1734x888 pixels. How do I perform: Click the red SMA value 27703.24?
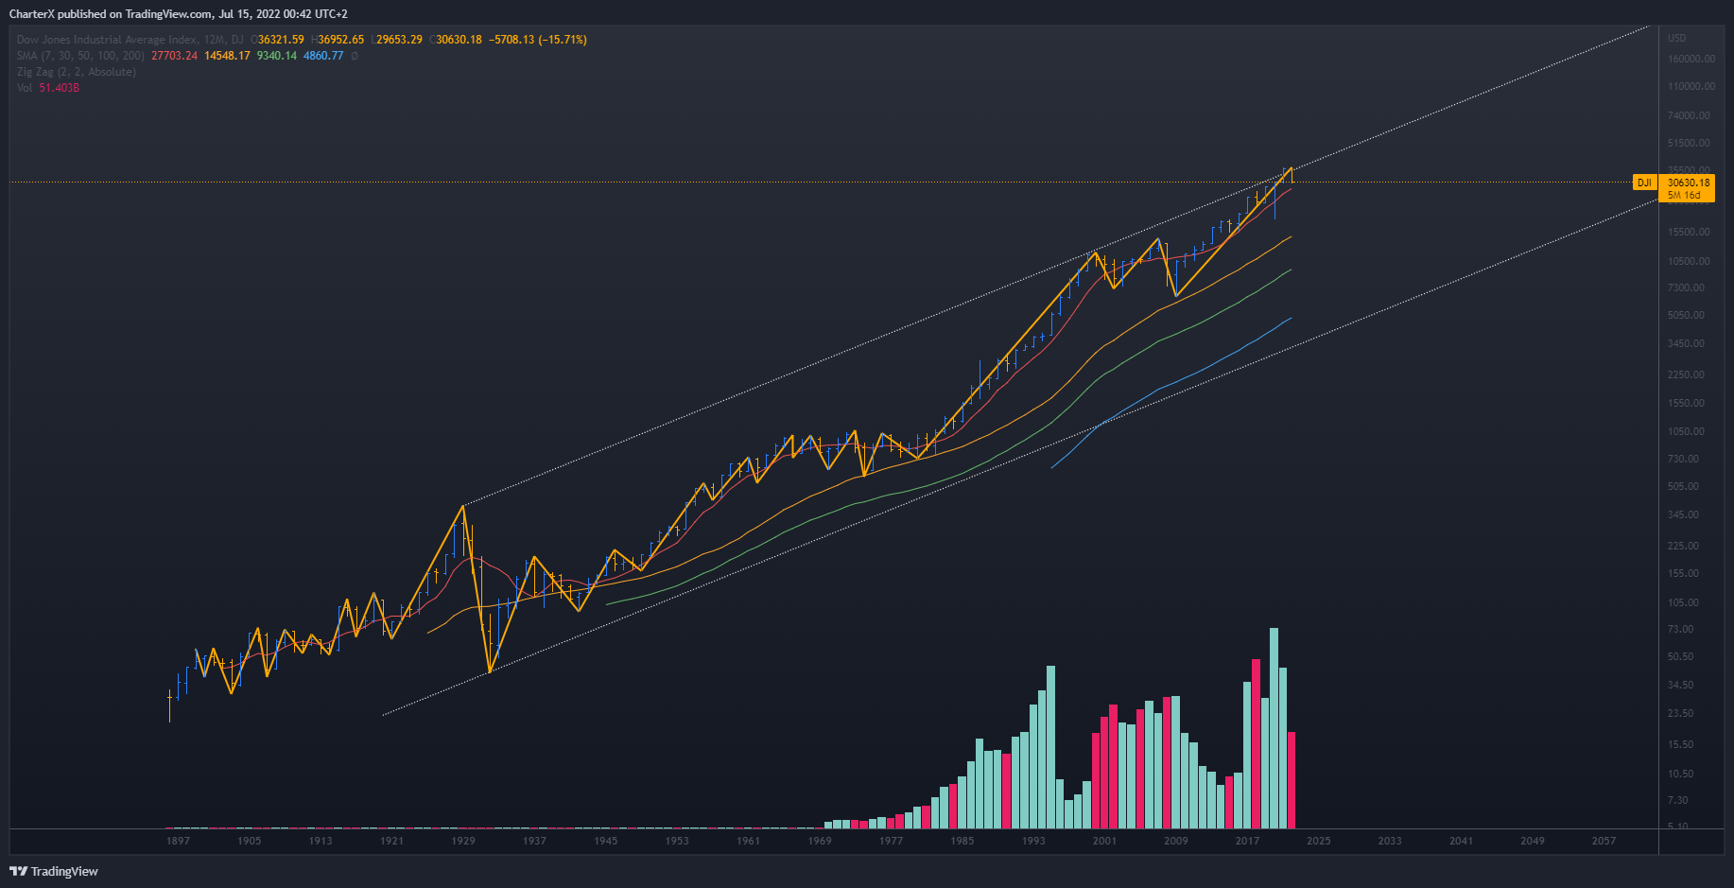(x=175, y=56)
